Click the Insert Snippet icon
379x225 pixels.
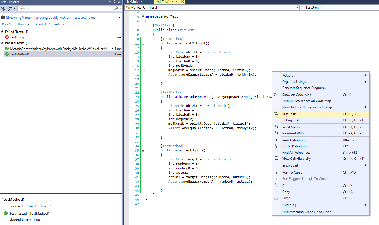pos(276,127)
